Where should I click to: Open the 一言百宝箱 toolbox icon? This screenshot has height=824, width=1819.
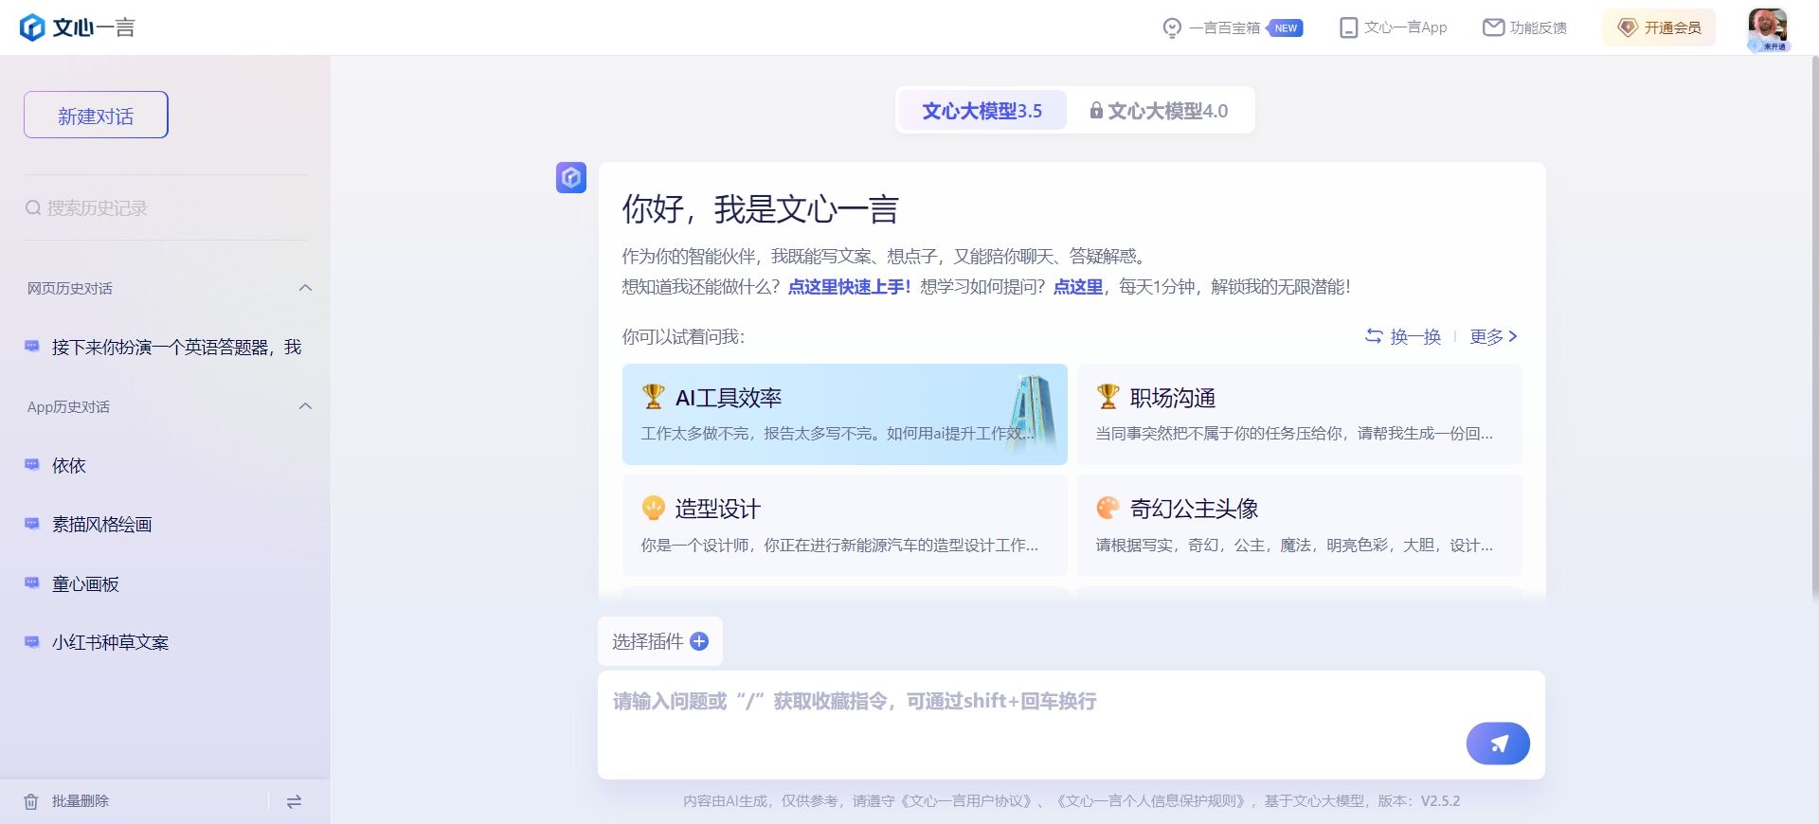pyautogui.click(x=1172, y=28)
